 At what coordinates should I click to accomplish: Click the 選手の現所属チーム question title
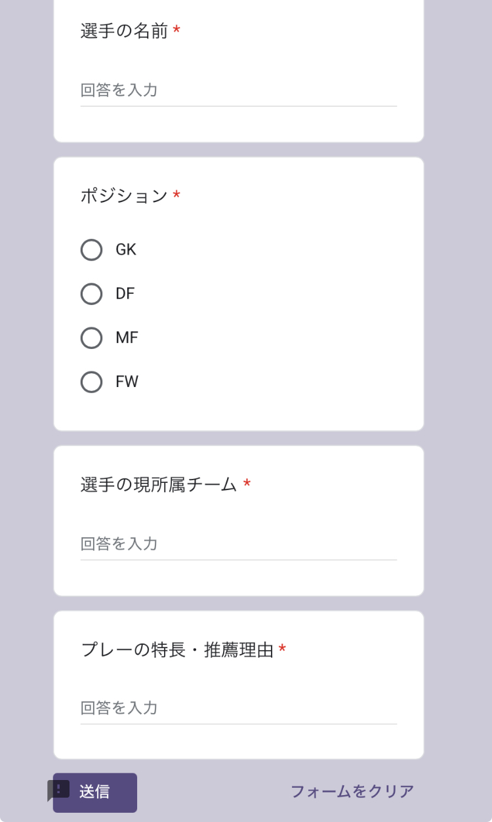tap(159, 485)
